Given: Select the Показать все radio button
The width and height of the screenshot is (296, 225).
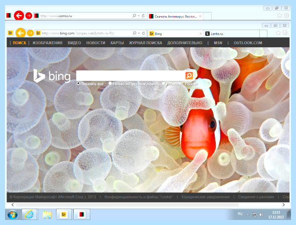Looking at the screenshot, I should 78,83.
